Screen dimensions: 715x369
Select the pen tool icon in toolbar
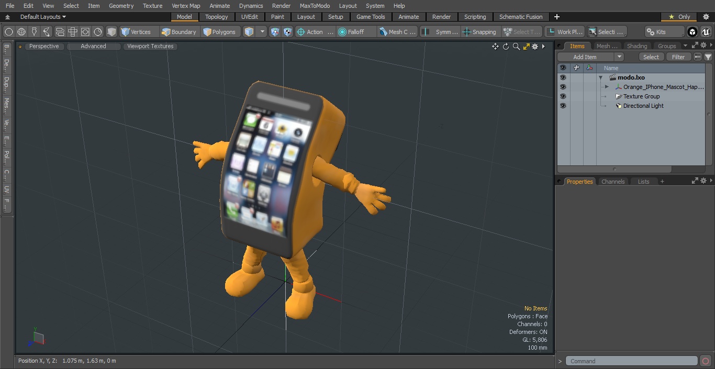click(x=34, y=32)
